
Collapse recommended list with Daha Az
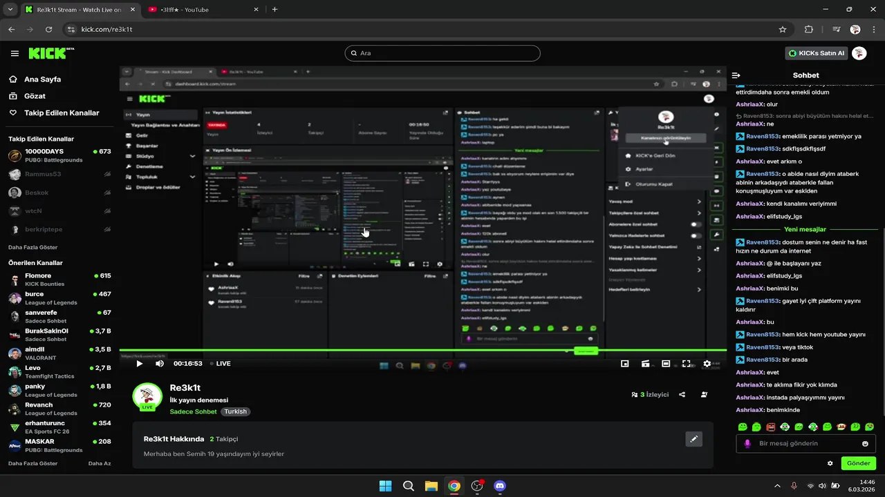[100, 463]
